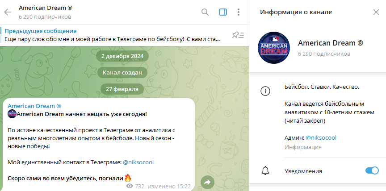Share the message with forward arrow
This screenshot has width=386, height=191.
(207, 182)
